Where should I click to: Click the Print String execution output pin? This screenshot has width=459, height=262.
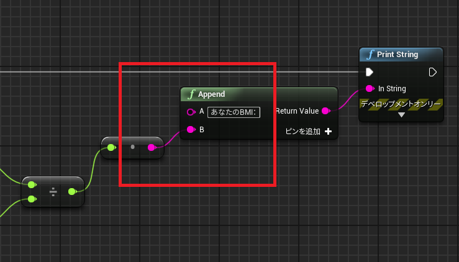click(433, 72)
